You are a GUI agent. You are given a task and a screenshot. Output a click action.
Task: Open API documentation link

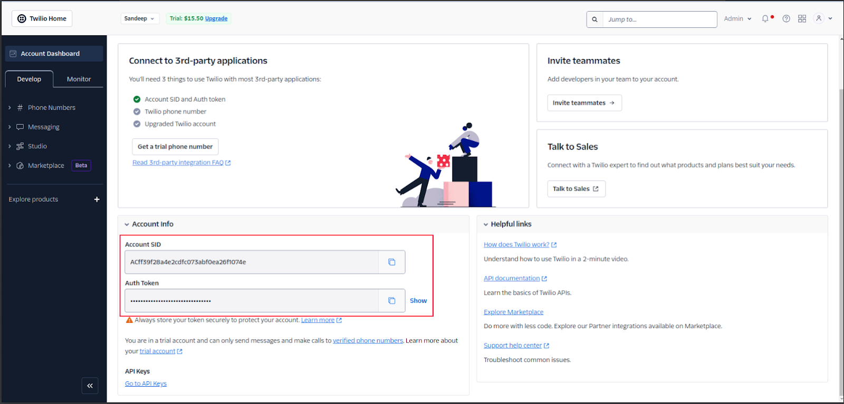(x=515, y=278)
